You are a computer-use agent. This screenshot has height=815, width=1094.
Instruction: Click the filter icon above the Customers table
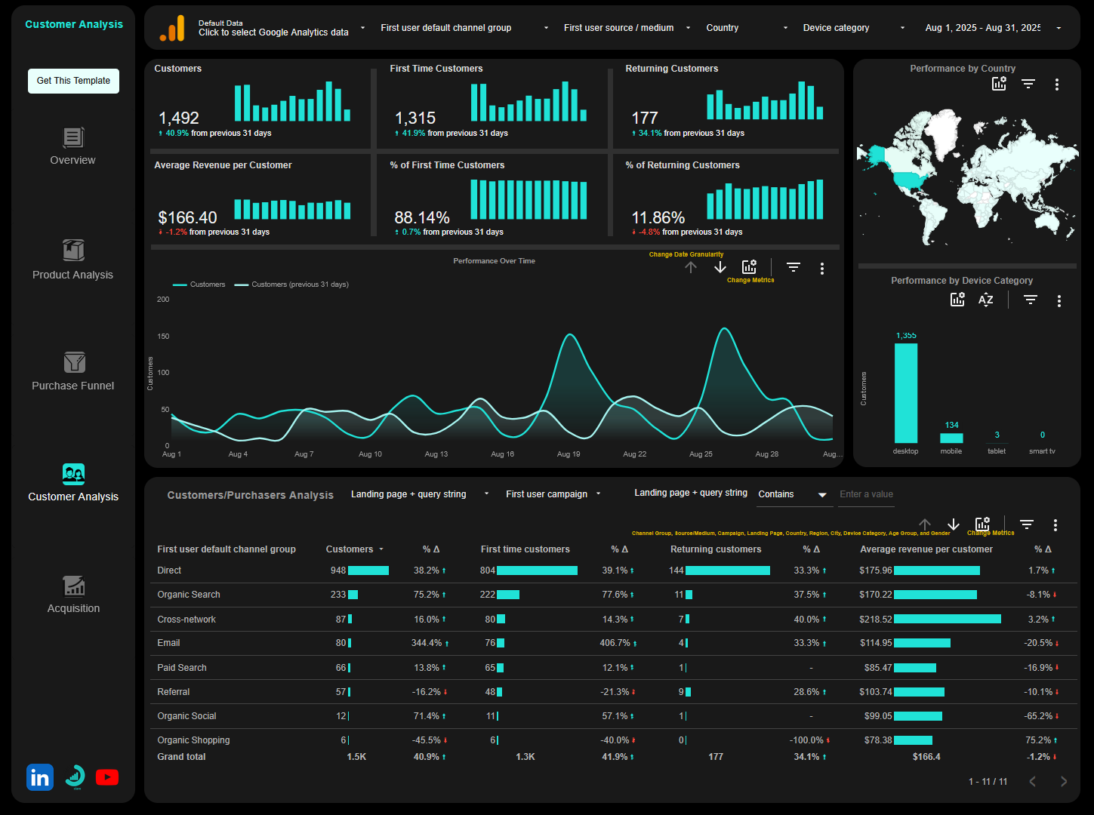(x=1026, y=524)
